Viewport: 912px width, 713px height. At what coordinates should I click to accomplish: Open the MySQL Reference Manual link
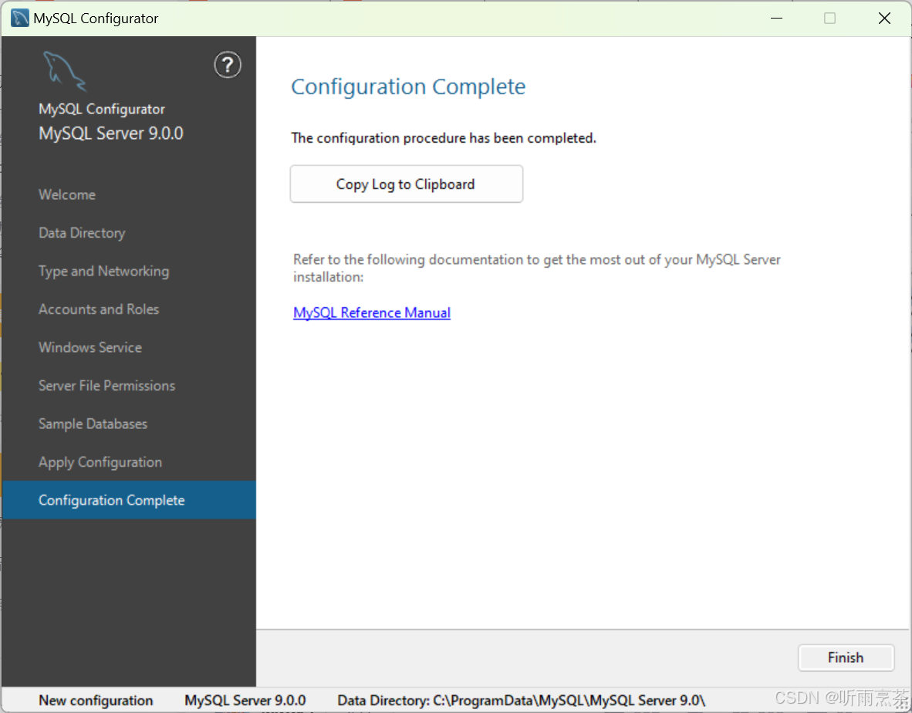[x=372, y=313]
